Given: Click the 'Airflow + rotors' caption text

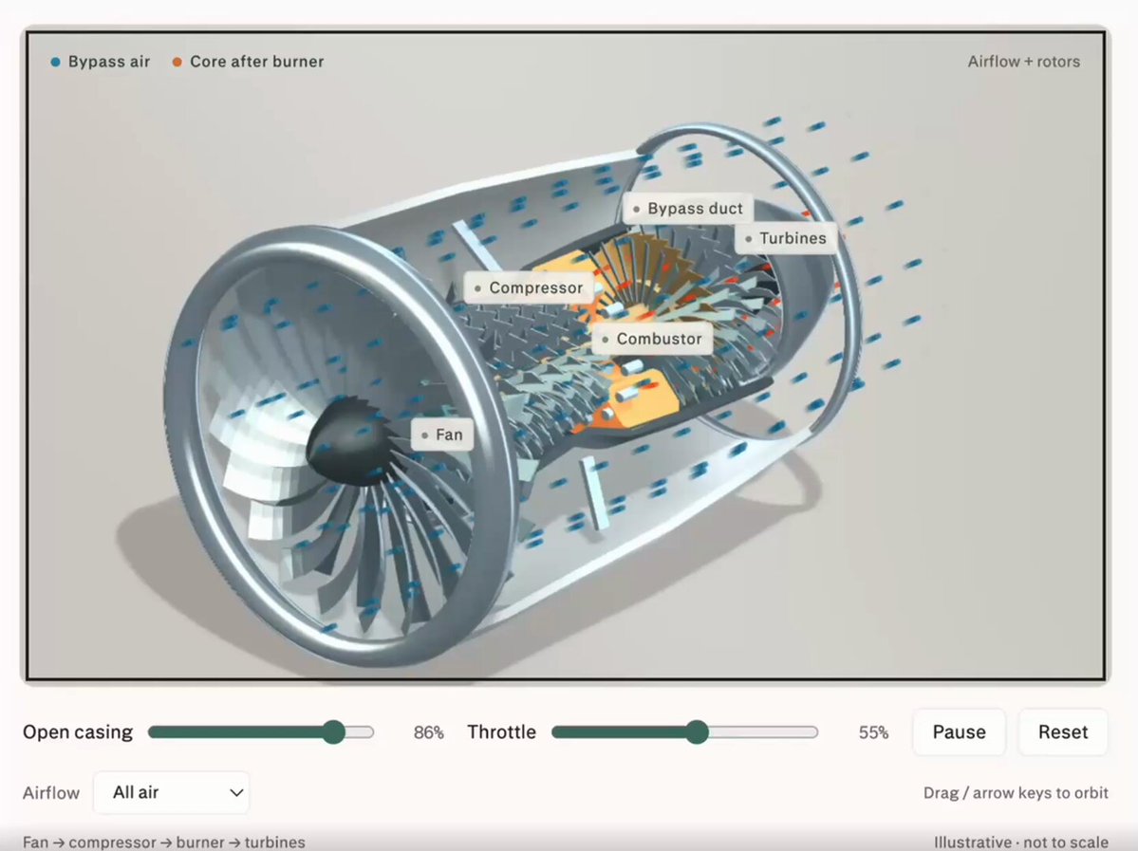Looking at the screenshot, I should pyautogui.click(x=1023, y=62).
